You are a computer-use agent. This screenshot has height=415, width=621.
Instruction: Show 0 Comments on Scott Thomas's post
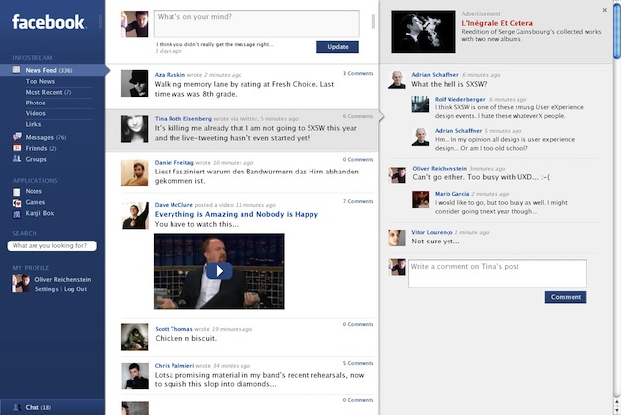tap(358, 324)
